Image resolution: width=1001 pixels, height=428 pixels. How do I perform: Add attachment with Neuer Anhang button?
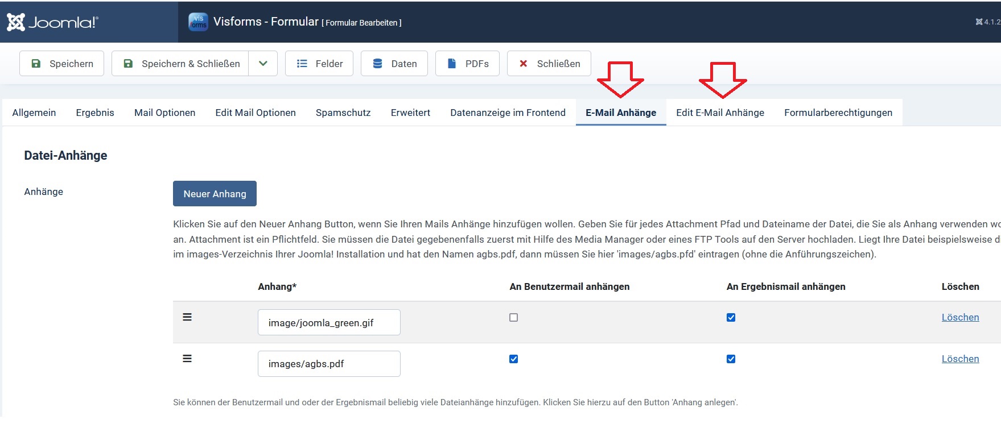215,194
